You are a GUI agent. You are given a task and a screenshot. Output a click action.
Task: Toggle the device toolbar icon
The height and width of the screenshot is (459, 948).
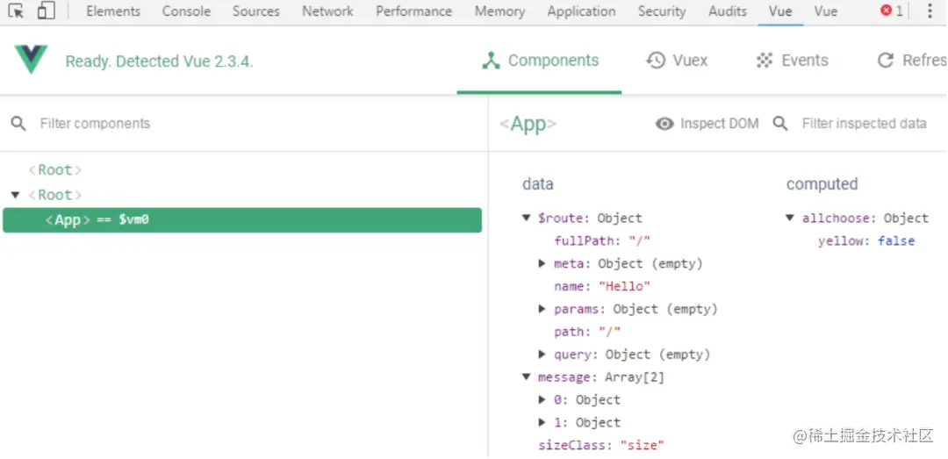[x=46, y=11]
